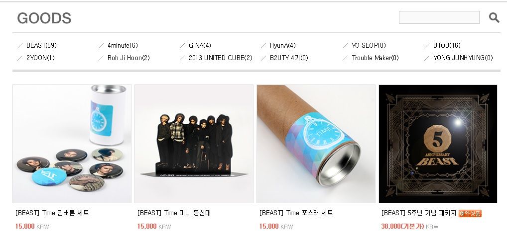The width and height of the screenshot is (507, 245).
Task: Open Trouble Maker(0) category
Action: 375,58
